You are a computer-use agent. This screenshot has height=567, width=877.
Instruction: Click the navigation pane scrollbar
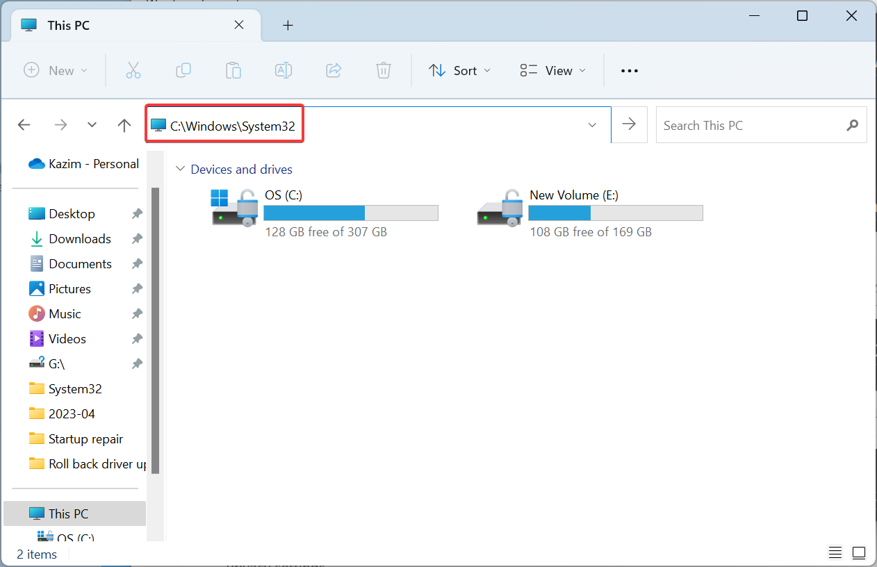click(x=156, y=330)
